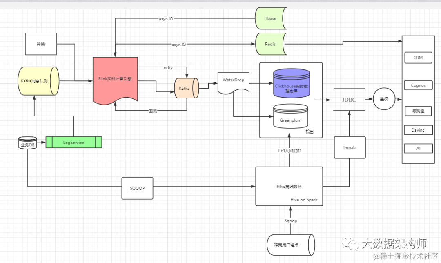The height and width of the screenshot is (263, 441).
Task: Select the CRM box
Action: pos(418,58)
